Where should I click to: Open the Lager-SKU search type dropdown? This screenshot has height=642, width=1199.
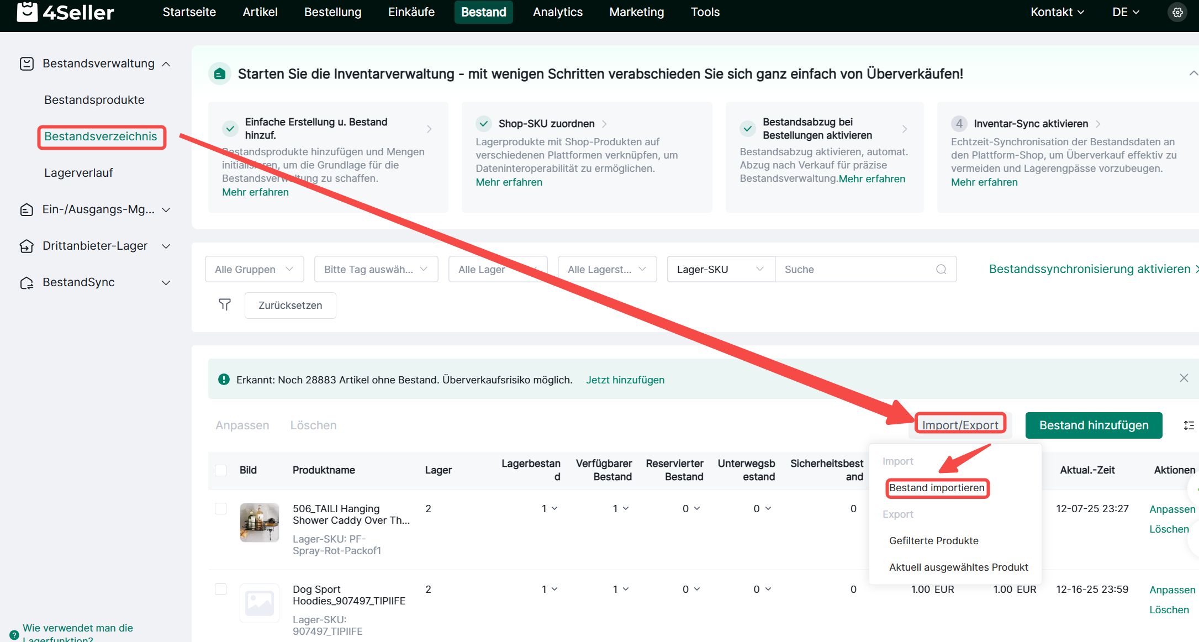[720, 269]
